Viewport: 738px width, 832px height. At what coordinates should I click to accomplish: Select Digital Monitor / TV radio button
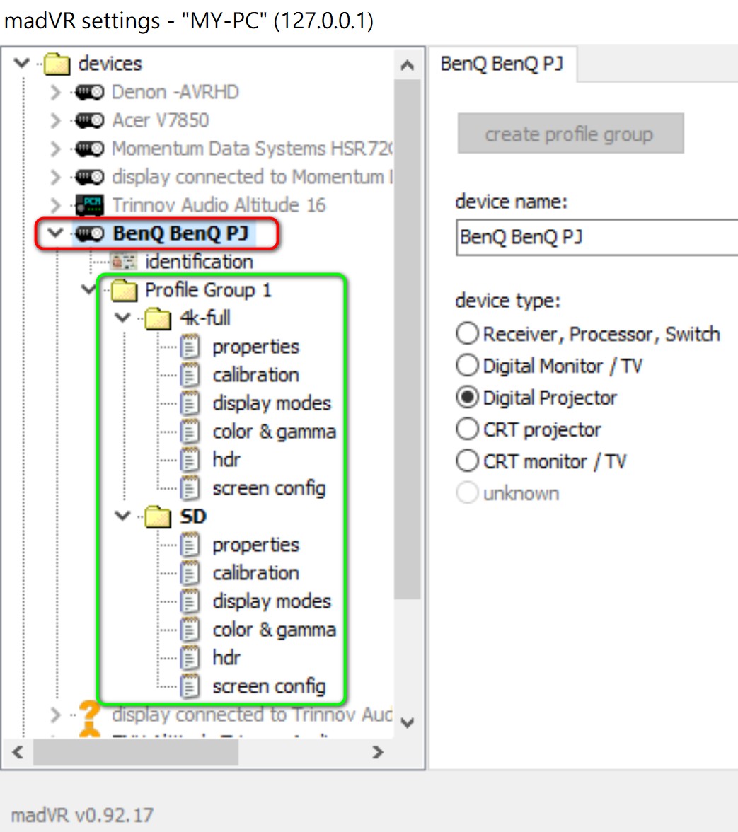coord(467,366)
